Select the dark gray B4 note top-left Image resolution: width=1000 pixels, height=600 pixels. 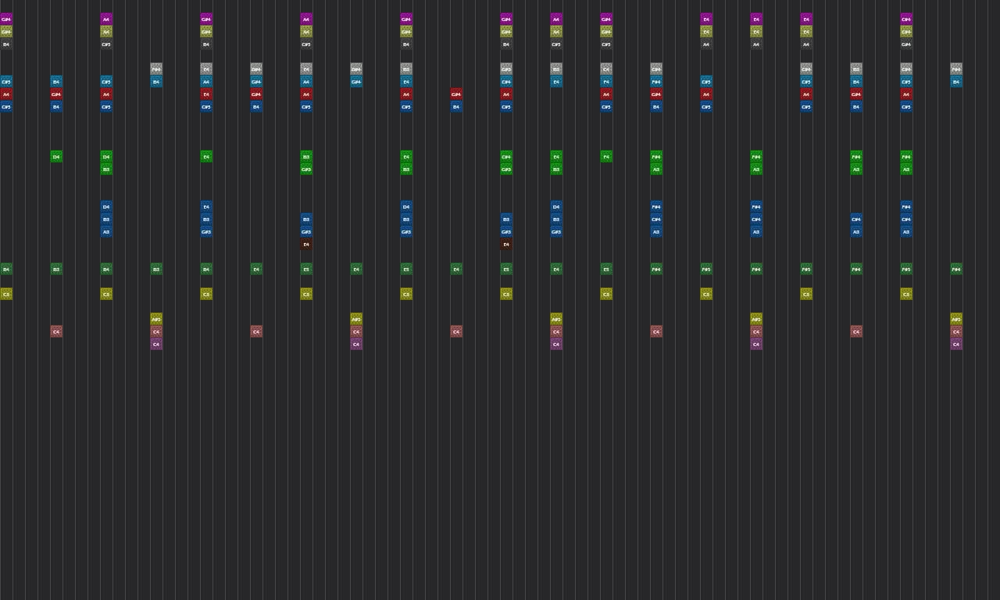coord(6,45)
